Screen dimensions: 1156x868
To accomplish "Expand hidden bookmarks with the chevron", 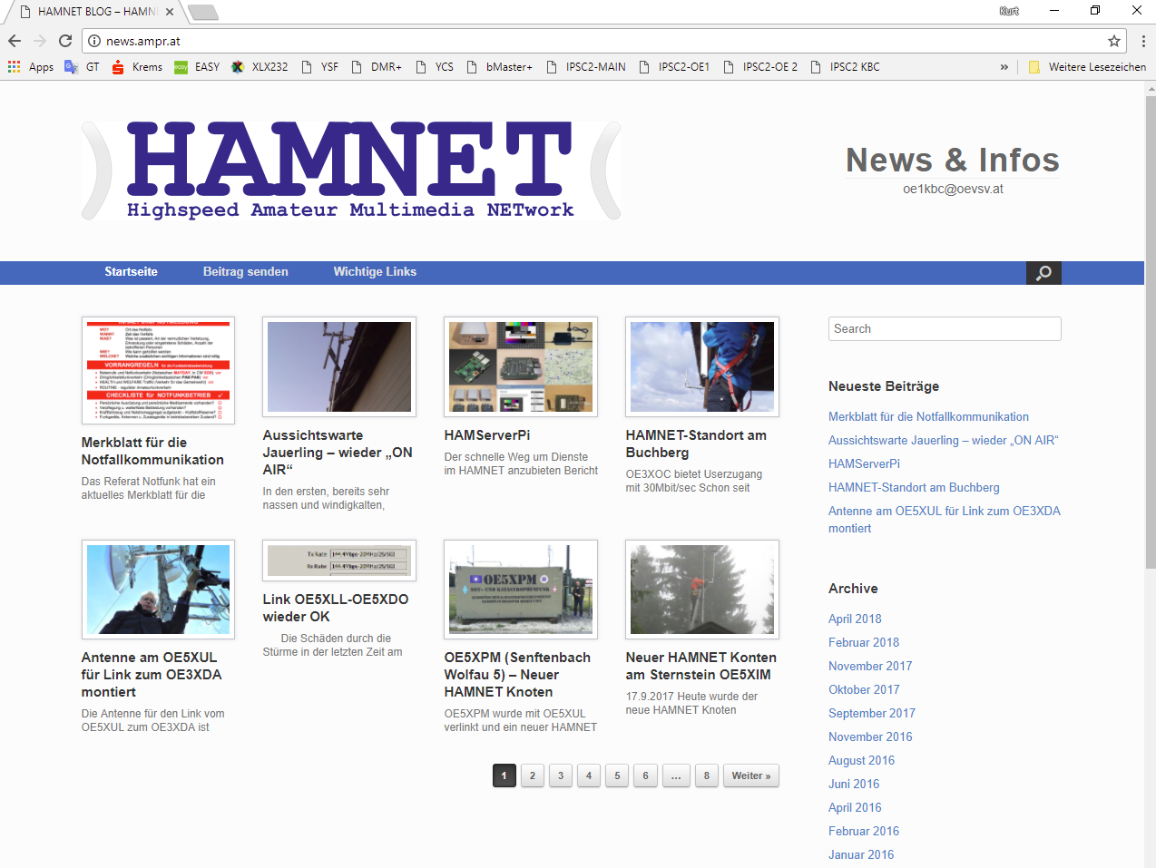I will tap(1004, 67).
